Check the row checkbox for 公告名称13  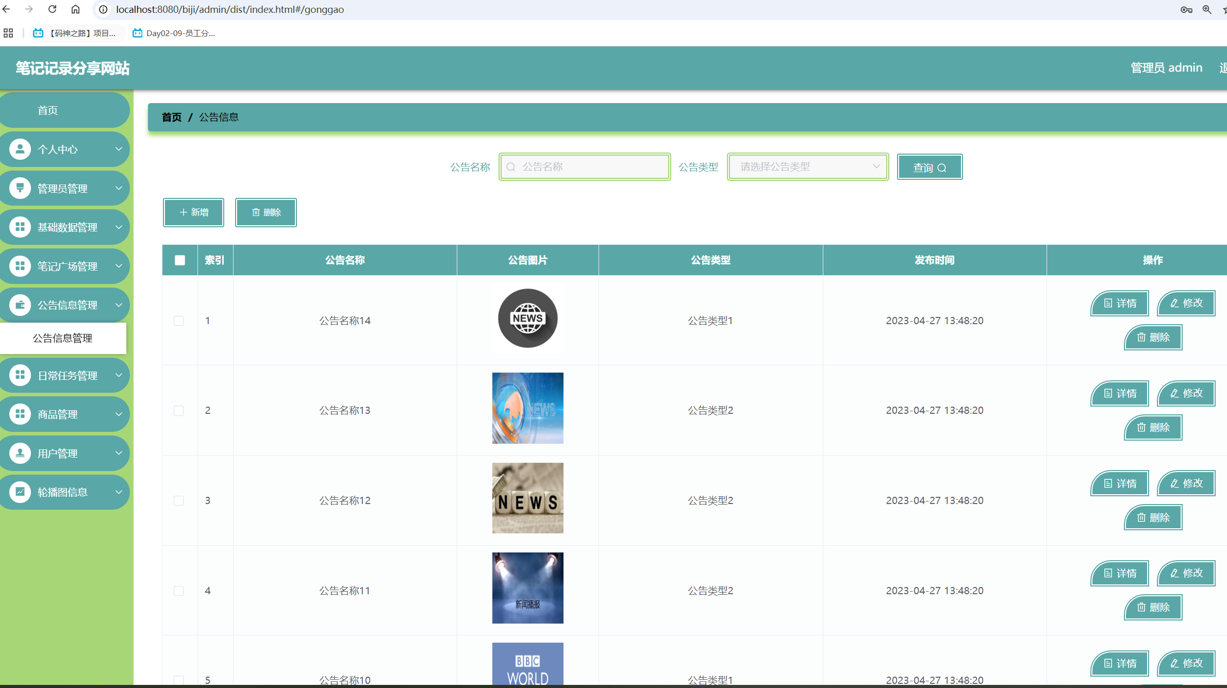[179, 411]
